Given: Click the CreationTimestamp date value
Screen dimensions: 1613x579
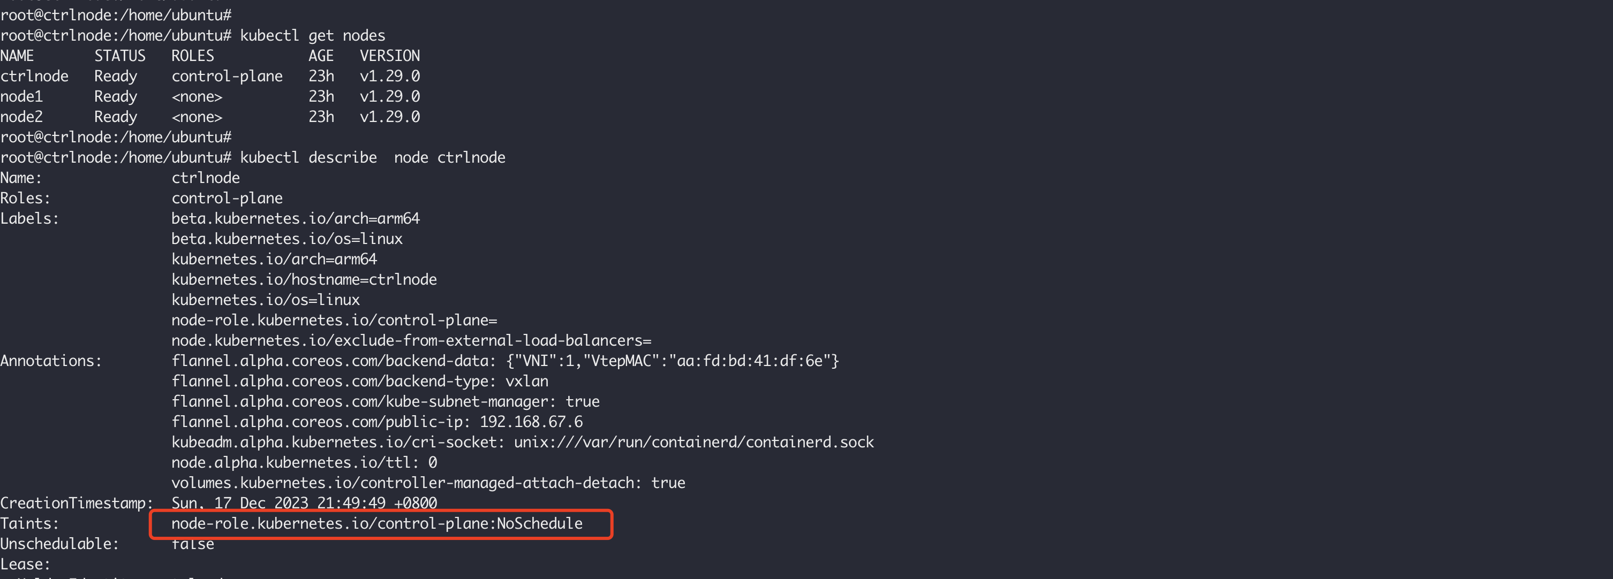Looking at the screenshot, I should (304, 503).
